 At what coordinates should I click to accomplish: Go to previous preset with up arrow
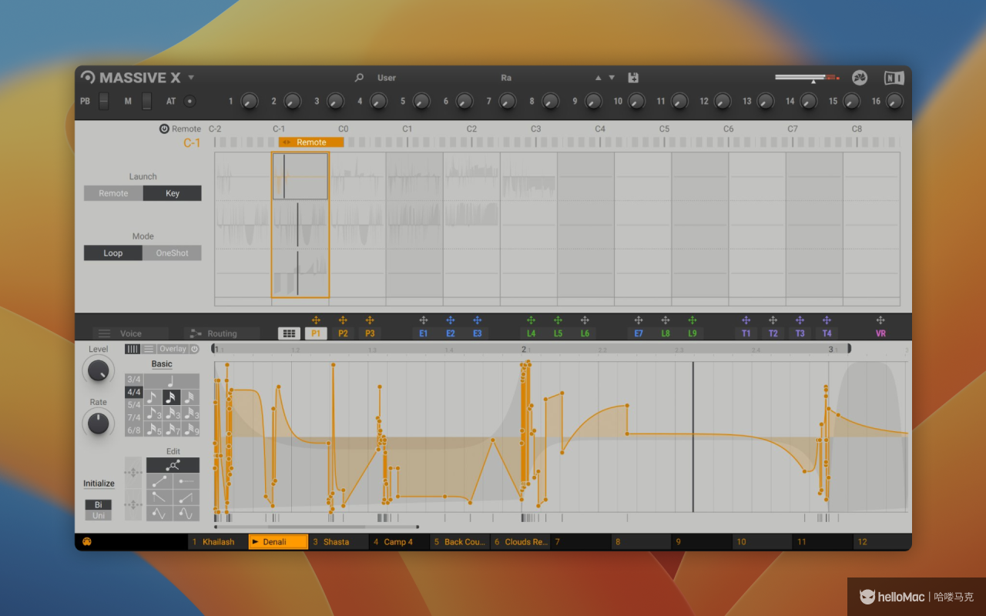(598, 78)
